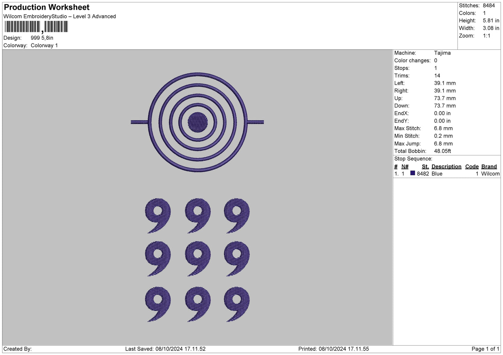
Task: Click the Up value "73.7 mm"
Action: pos(445,98)
